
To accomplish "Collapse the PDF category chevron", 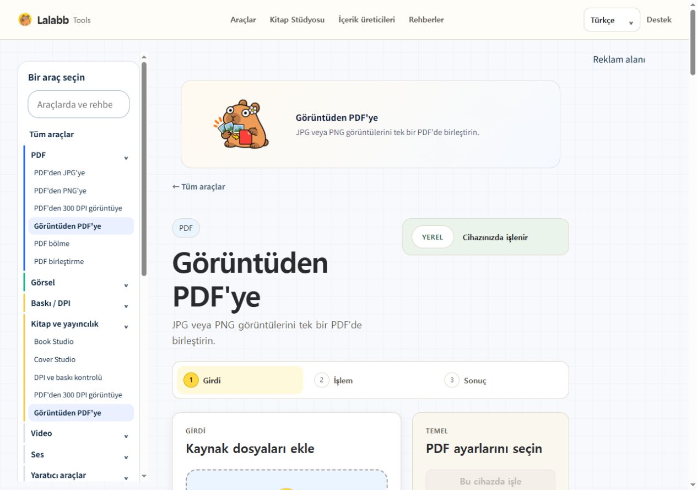I will [x=126, y=158].
